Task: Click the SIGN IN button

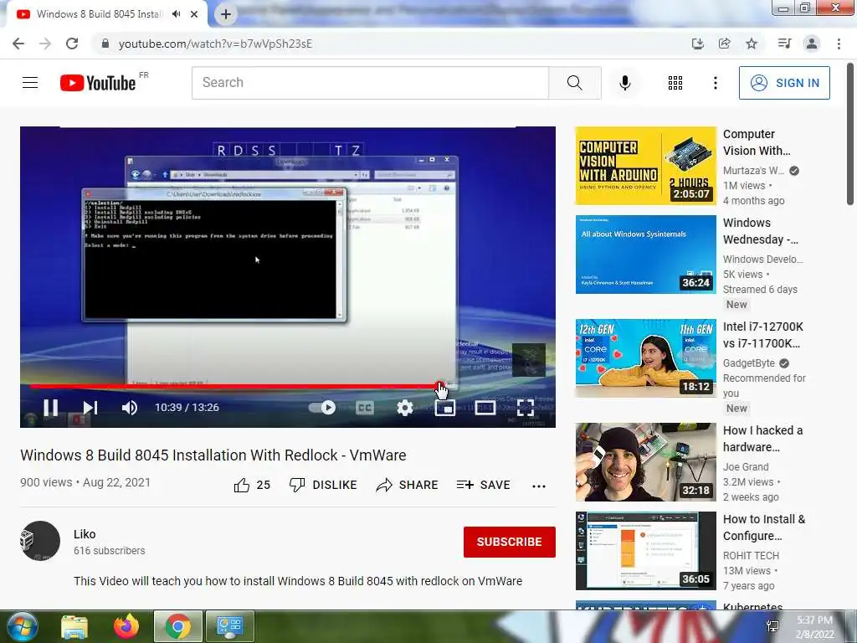Action: pos(784,83)
